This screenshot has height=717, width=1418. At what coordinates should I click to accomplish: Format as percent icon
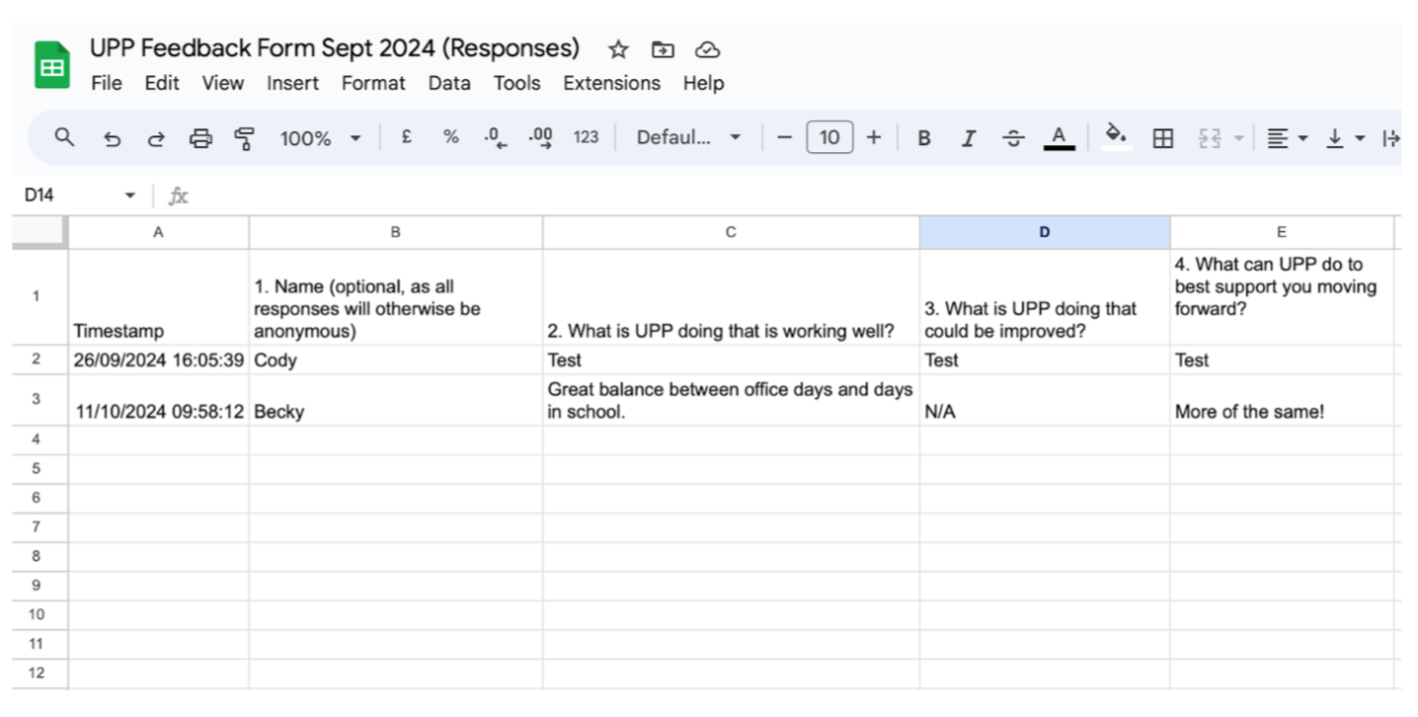coord(450,137)
